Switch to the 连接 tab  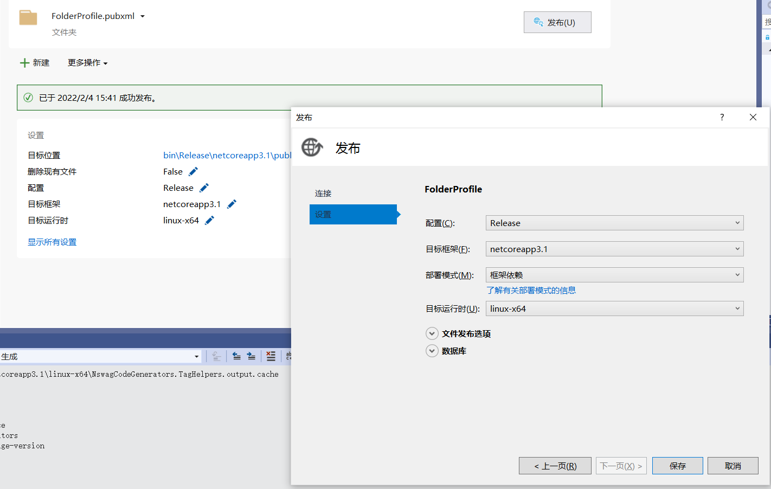323,193
